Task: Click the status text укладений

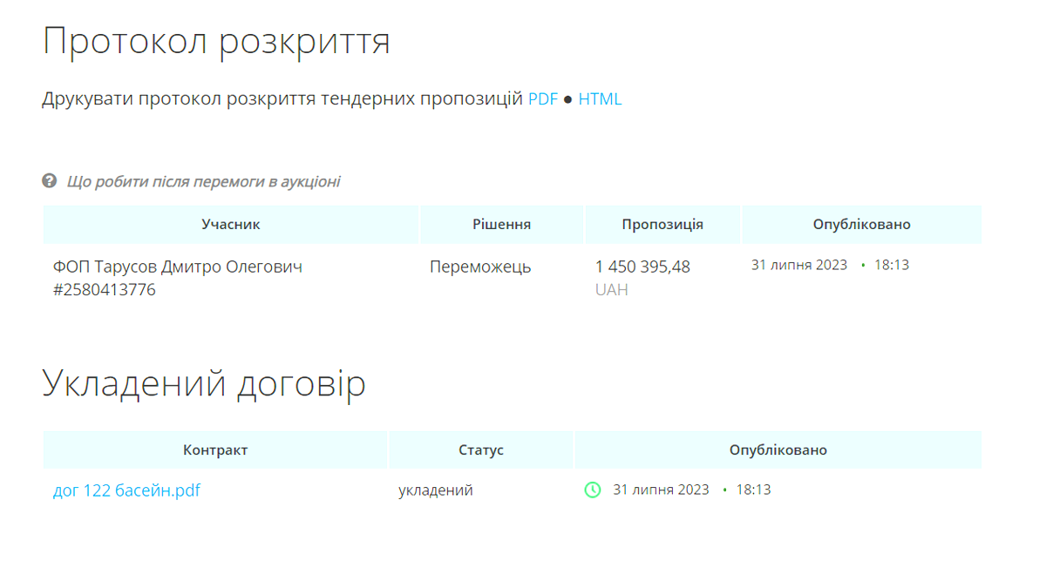Action: coord(437,490)
